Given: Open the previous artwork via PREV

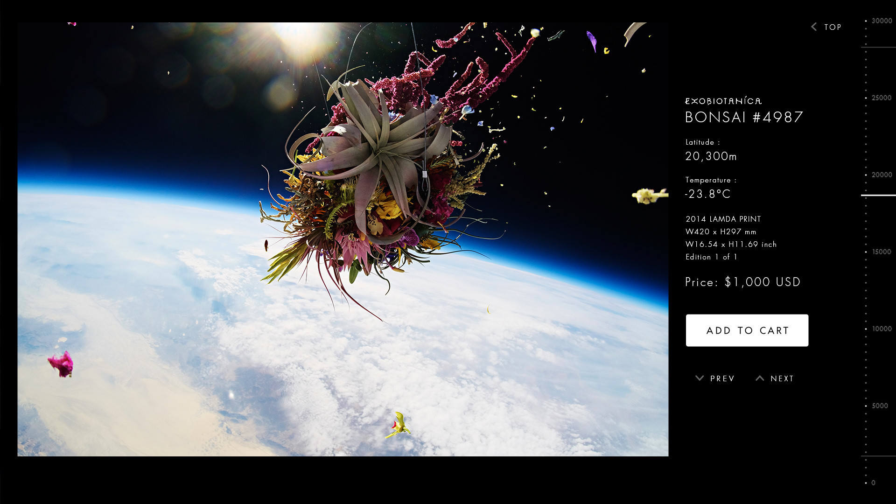Looking at the screenshot, I should coord(722,378).
